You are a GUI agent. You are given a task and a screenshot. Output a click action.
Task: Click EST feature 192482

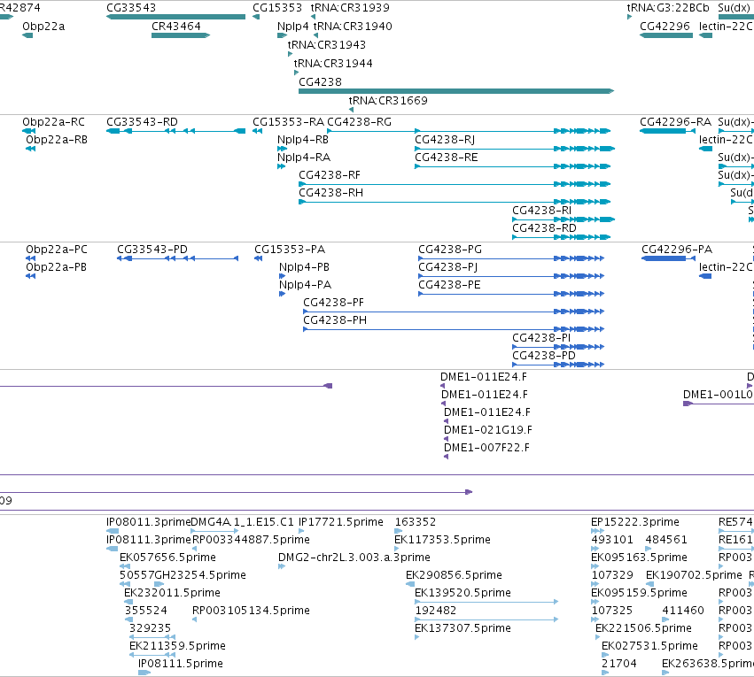click(486, 619)
